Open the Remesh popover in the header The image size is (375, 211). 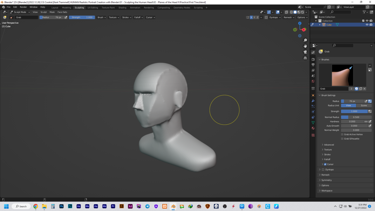(289, 17)
